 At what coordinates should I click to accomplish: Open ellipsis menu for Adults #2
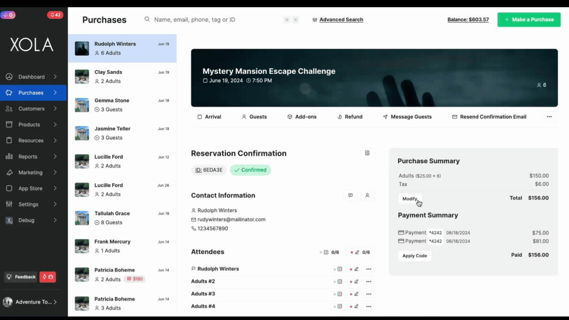(369, 281)
